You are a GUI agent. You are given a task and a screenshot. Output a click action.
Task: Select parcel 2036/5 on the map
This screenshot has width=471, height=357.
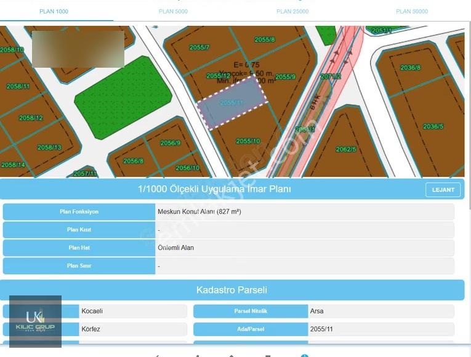433,126
